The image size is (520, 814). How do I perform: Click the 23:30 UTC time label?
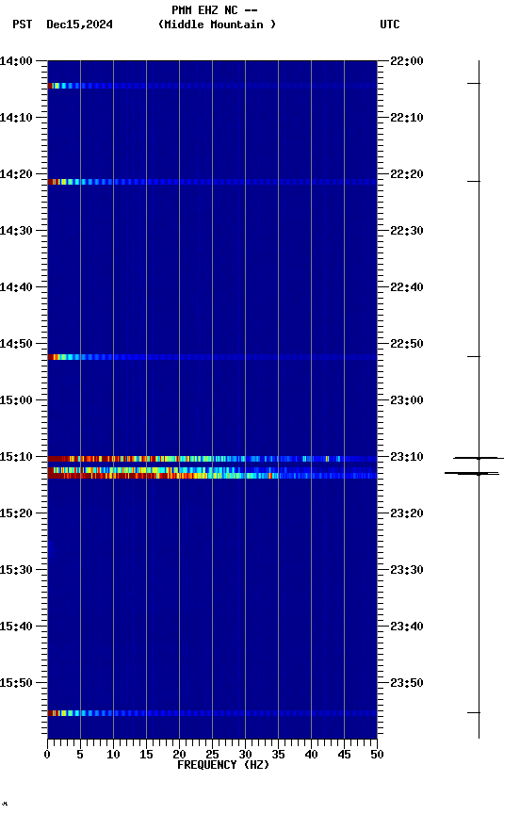[x=407, y=570]
